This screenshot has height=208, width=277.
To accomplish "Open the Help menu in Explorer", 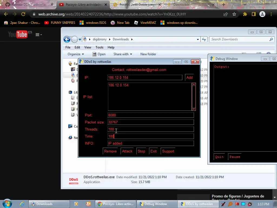I will [x=111, y=47].
